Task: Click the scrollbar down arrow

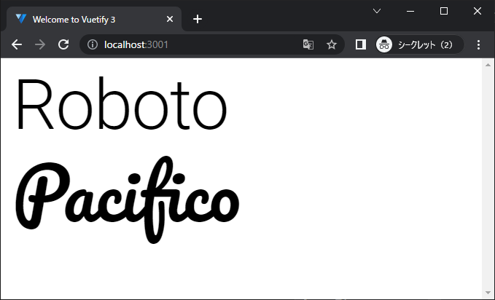Action: (x=488, y=293)
